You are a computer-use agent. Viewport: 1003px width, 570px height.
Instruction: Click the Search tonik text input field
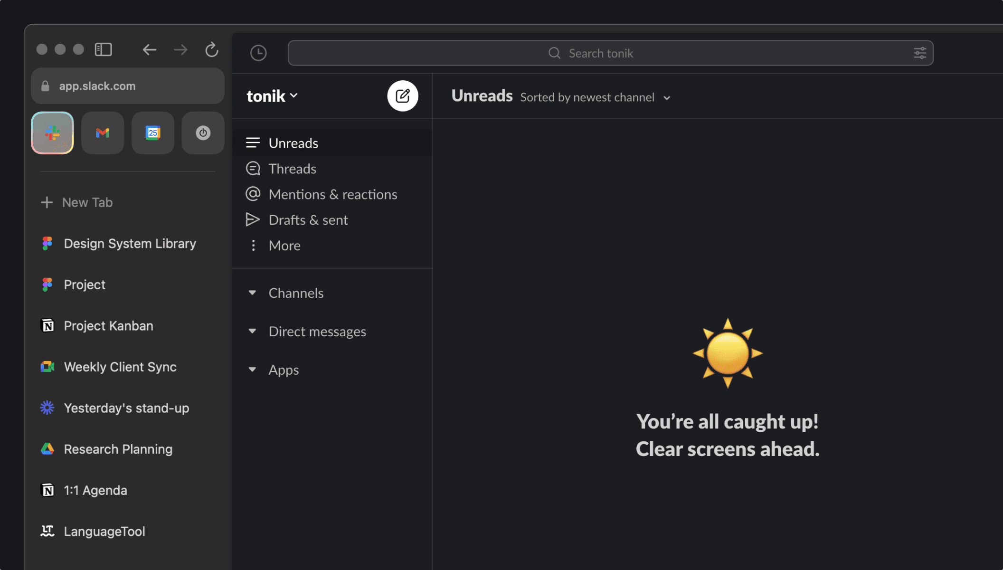[x=601, y=52]
